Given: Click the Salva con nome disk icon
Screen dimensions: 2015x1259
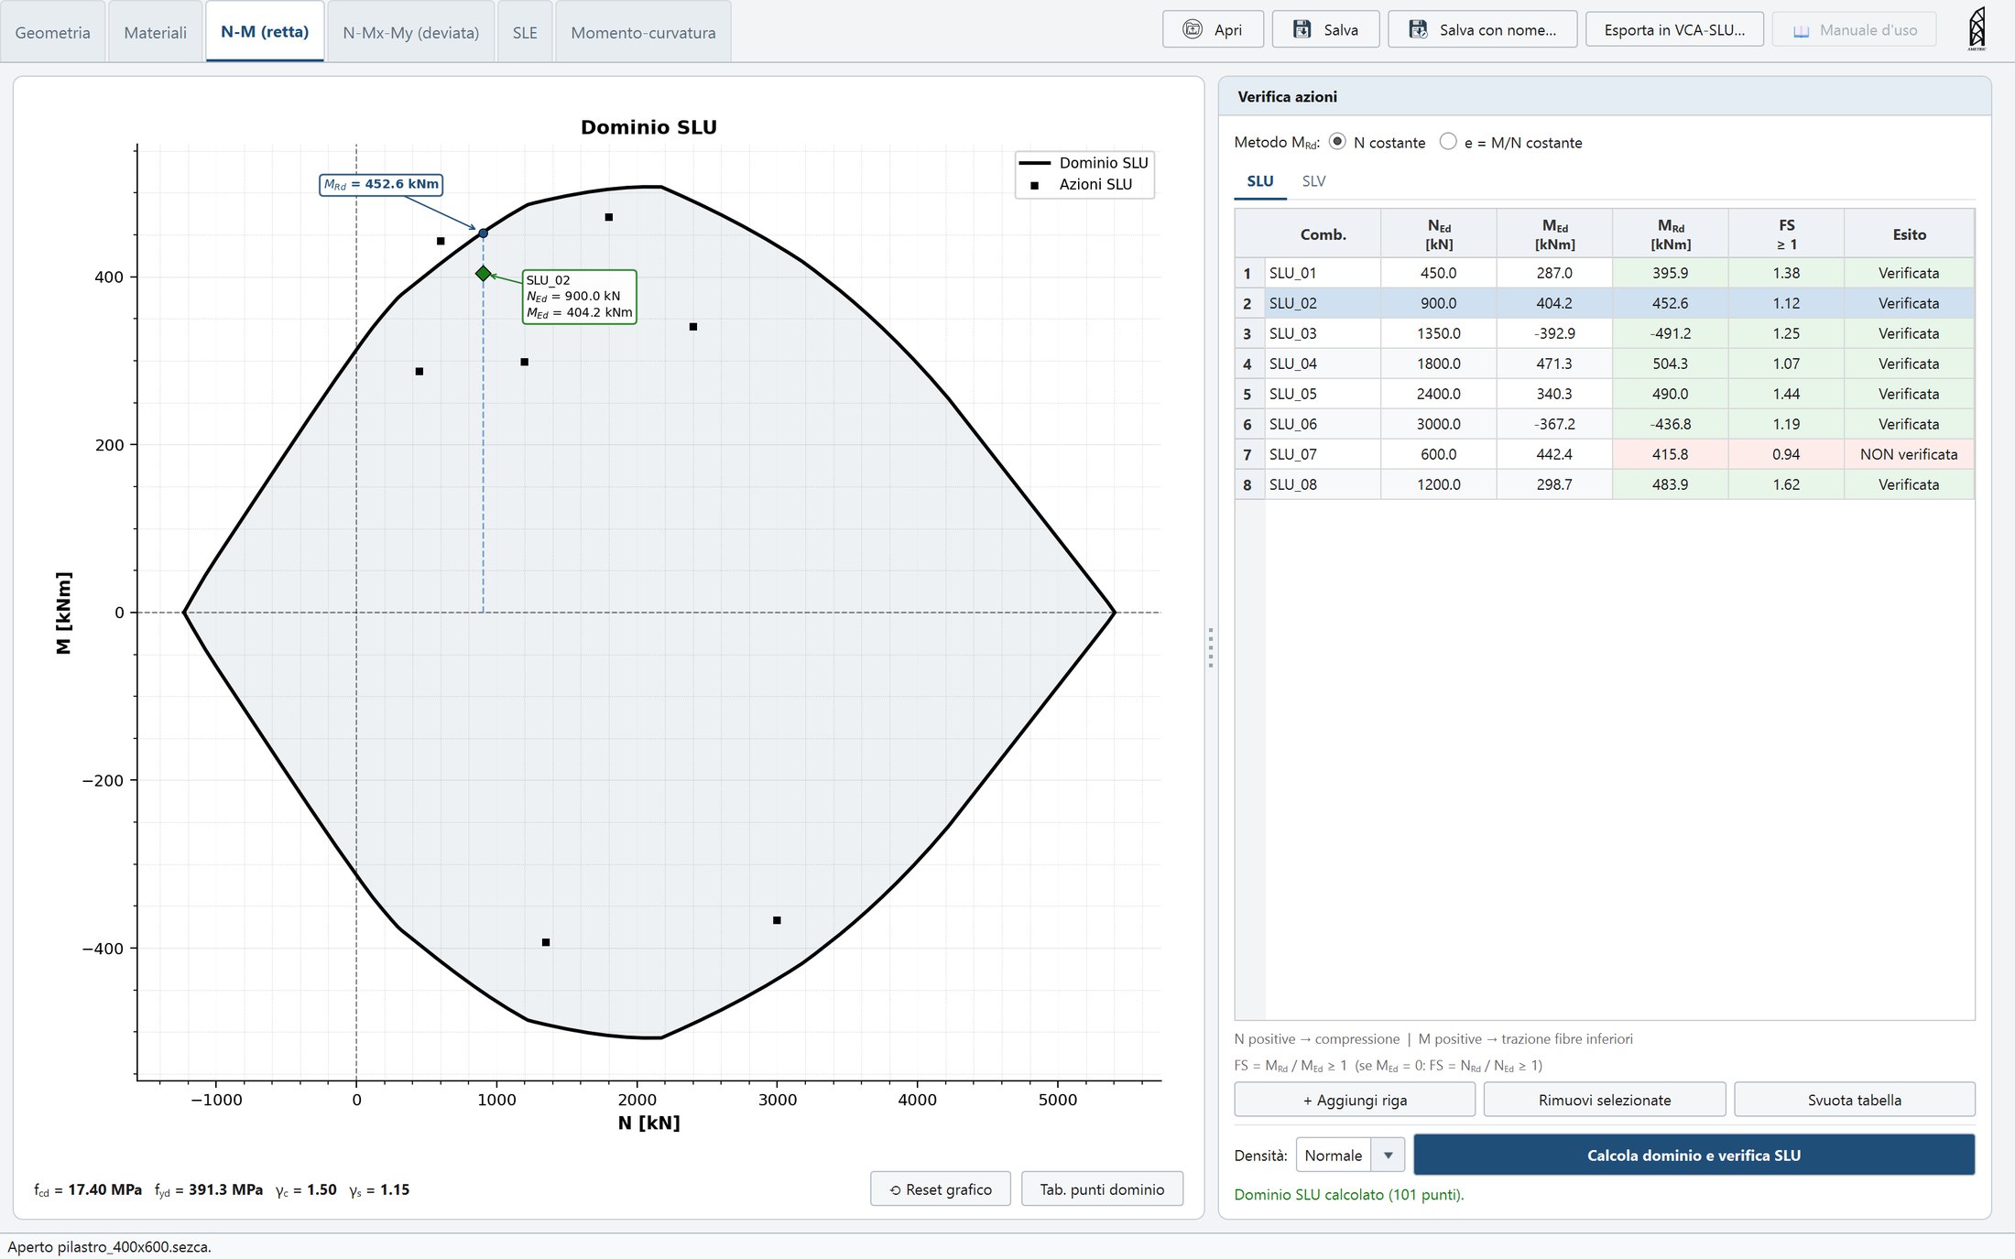Looking at the screenshot, I should 1418,29.
